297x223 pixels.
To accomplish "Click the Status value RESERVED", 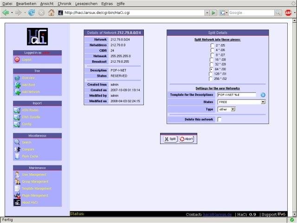I will [x=119, y=76].
